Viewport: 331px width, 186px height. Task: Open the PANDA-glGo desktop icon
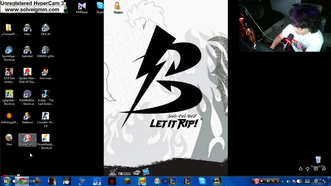click(46, 52)
